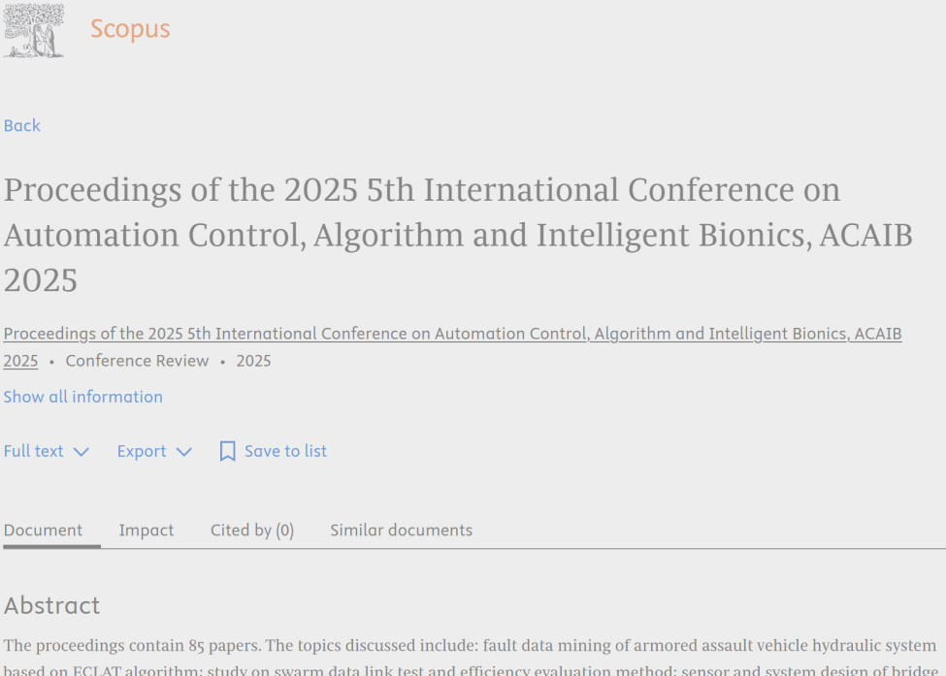Expand Show all information
The image size is (946, 676).
[x=82, y=397]
